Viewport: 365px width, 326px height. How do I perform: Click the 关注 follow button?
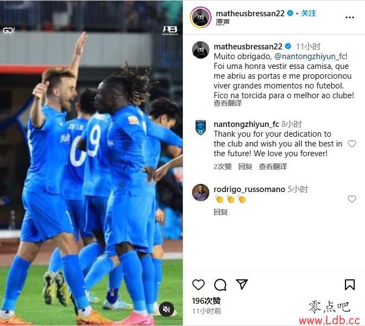[309, 13]
